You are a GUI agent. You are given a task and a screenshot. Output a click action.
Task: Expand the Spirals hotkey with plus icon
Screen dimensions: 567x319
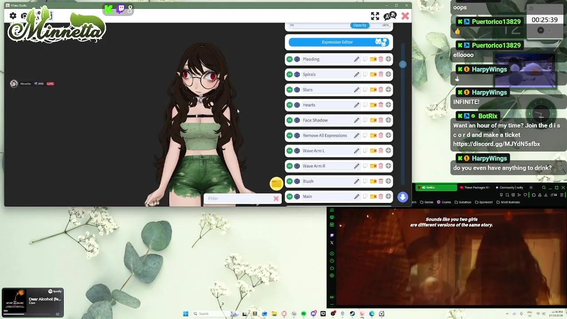[x=388, y=74]
